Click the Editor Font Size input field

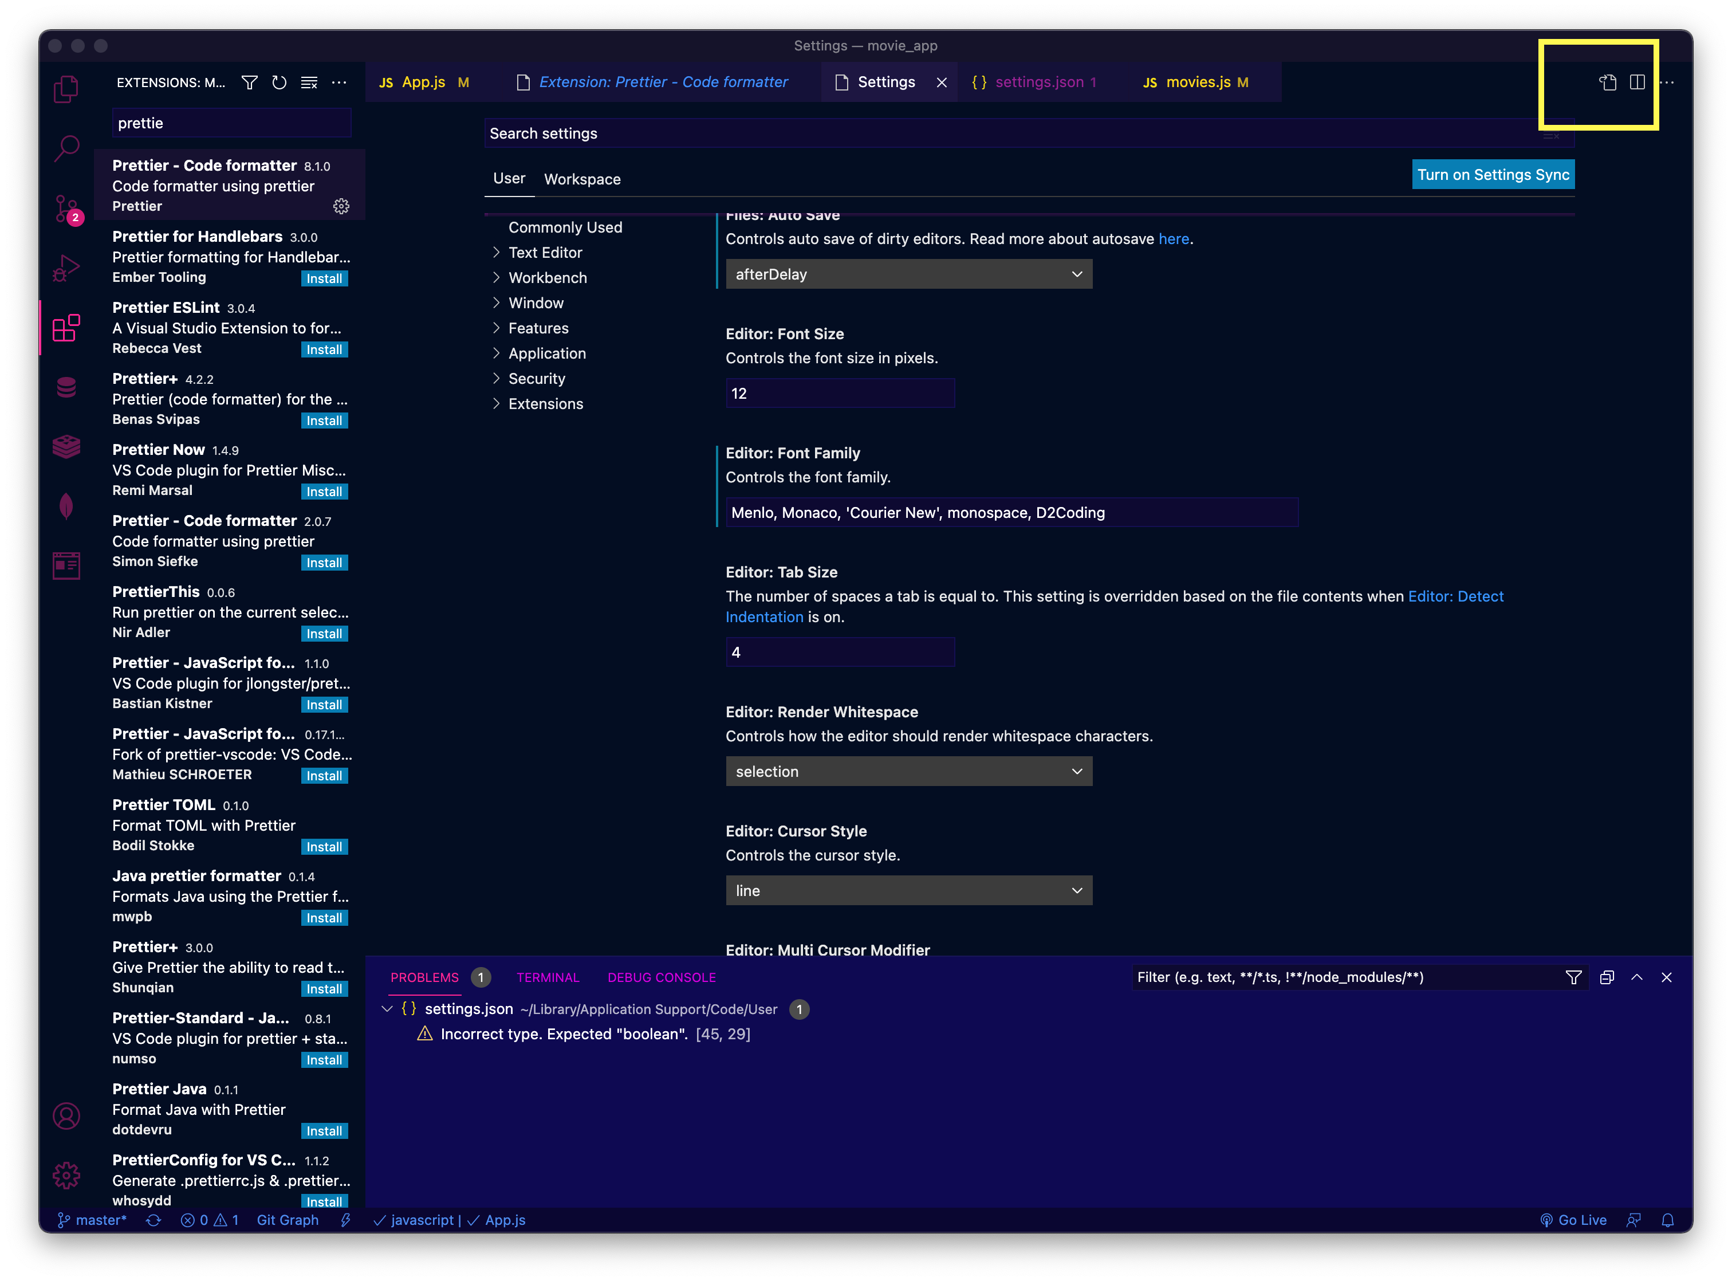[839, 393]
